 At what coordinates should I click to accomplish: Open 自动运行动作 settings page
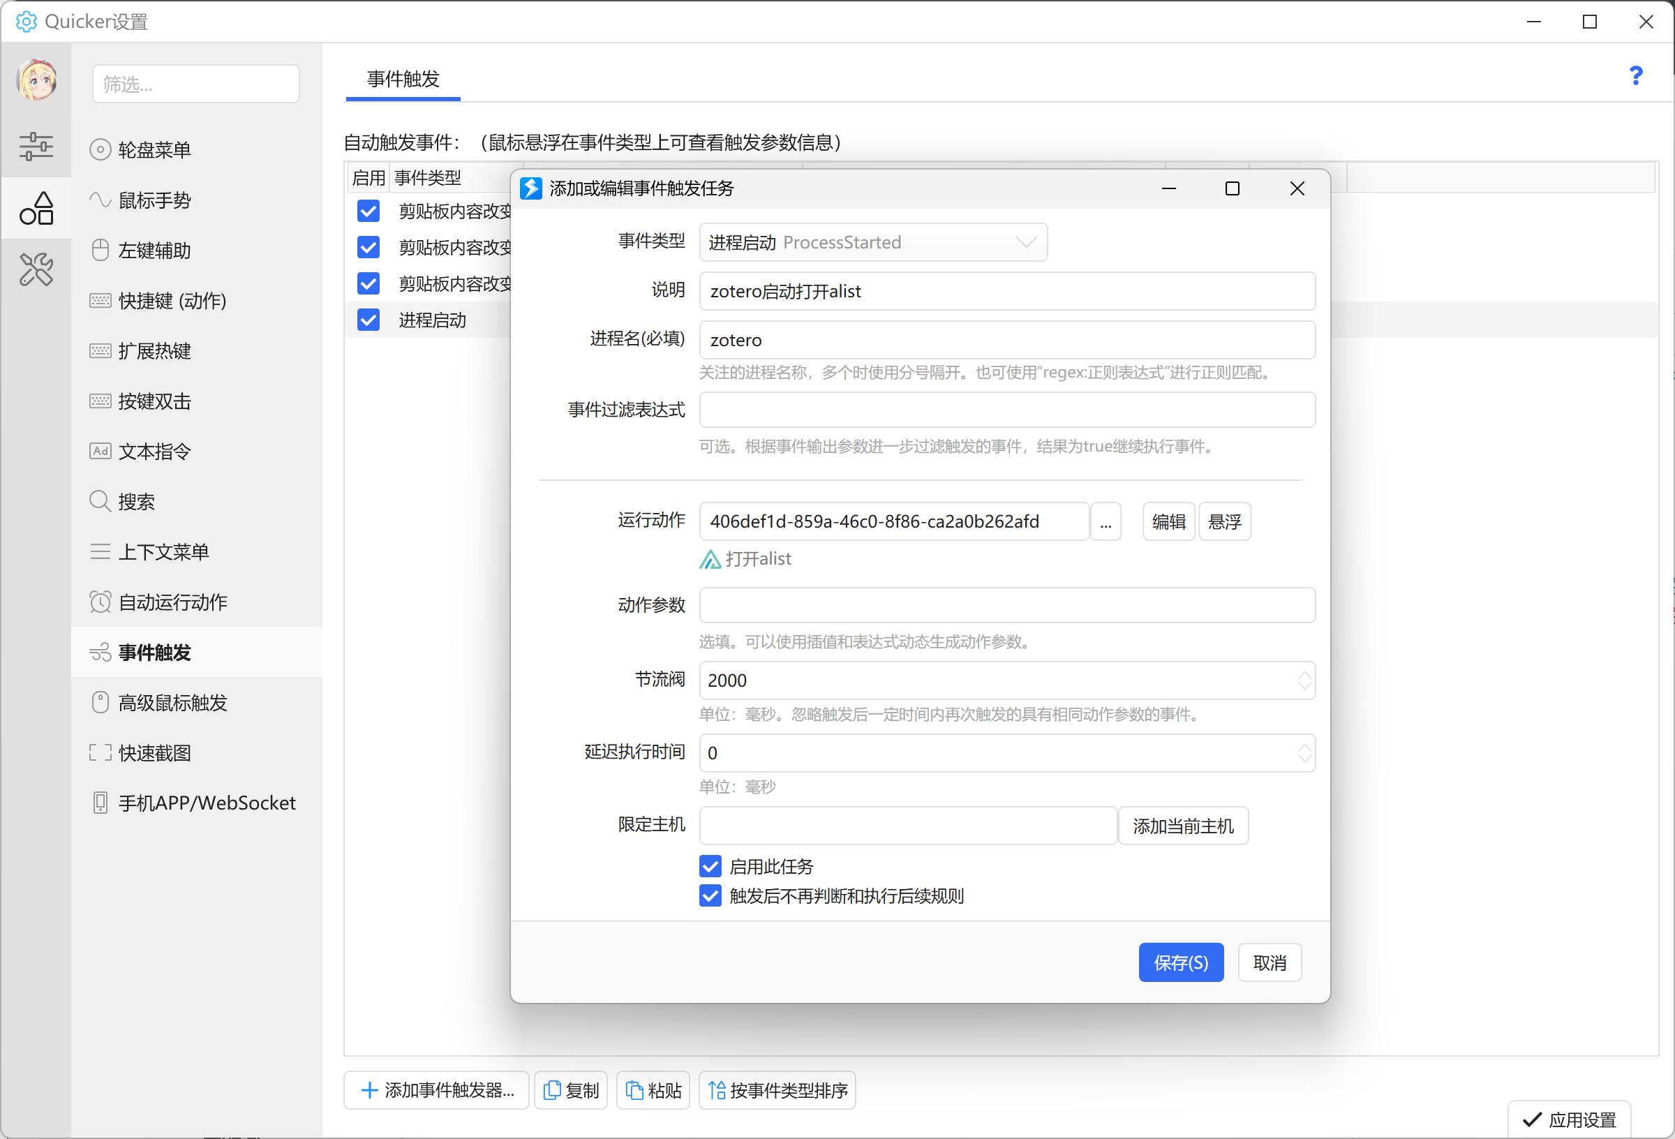coord(196,602)
